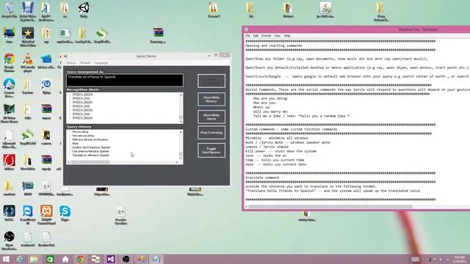Click Recognition Alerts vertical scrollbar thumb
470x264 pixels.
[181, 117]
